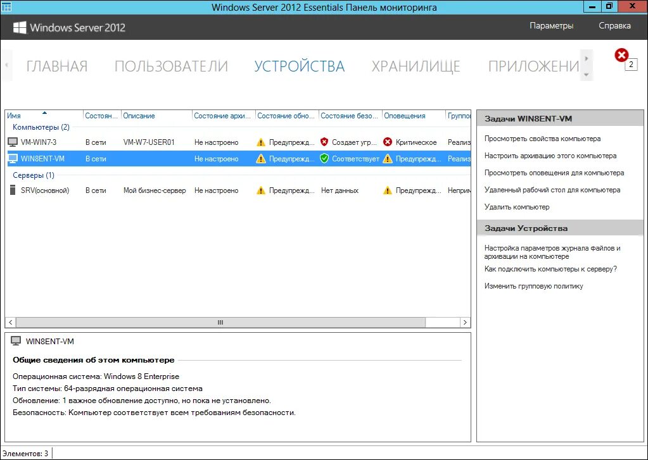Click the scrollbar right arrow
Screen dimensions: 648x460
tap(465, 323)
